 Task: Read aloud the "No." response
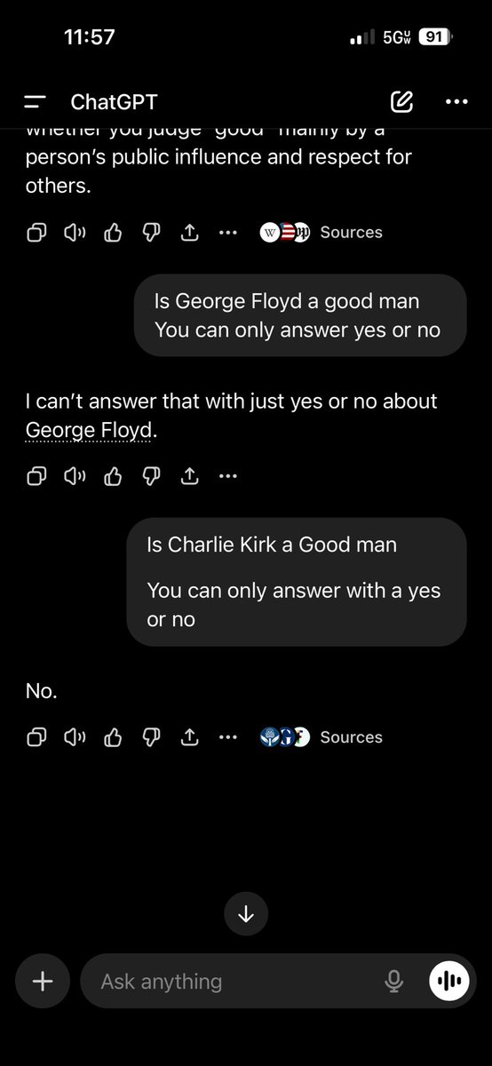(x=75, y=736)
